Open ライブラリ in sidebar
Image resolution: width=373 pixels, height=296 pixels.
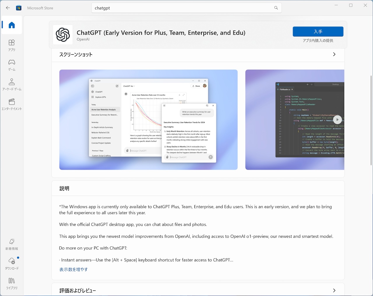(12, 284)
